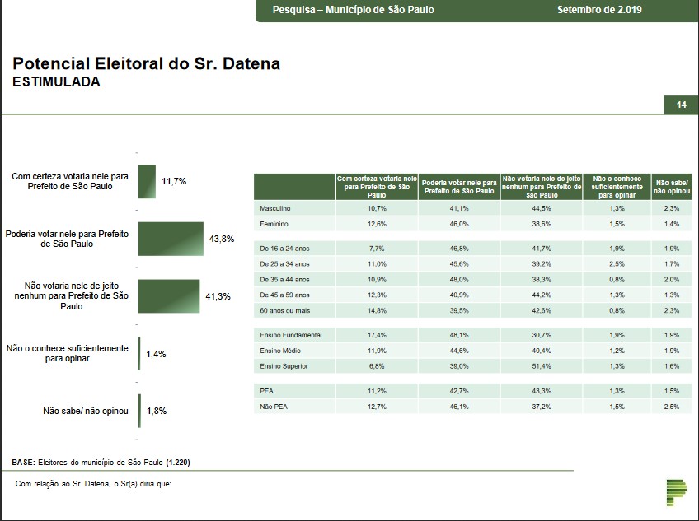Click the 'De 16 a 24 anos' row
This screenshot has width=699, height=521.
284,248
